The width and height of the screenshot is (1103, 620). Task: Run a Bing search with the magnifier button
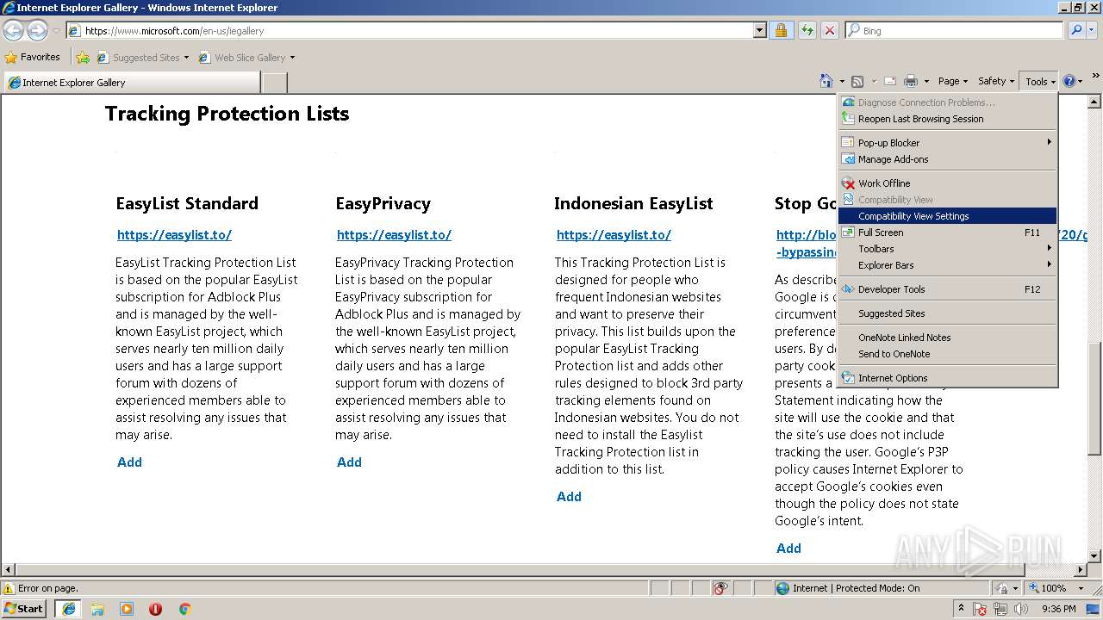click(1075, 30)
